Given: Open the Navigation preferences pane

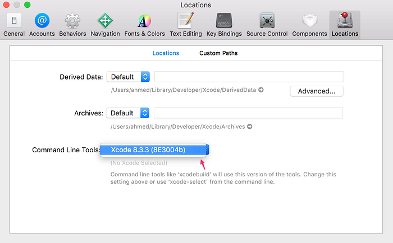Looking at the screenshot, I should (x=105, y=25).
